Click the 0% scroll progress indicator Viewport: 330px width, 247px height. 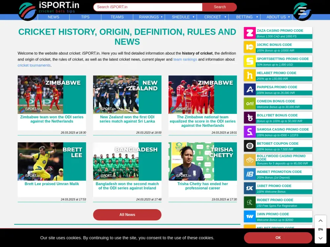pos(320,229)
